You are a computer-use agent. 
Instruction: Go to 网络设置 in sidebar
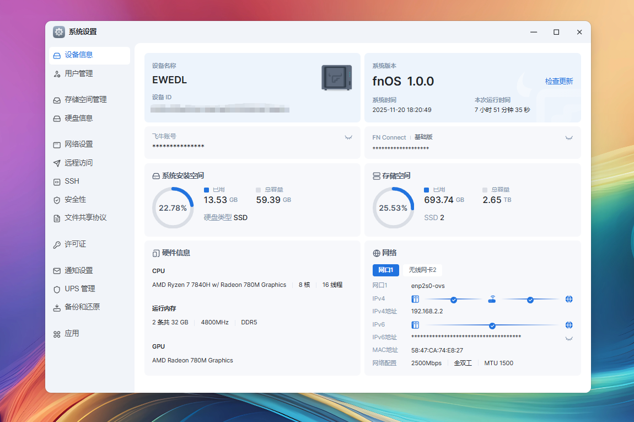pyautogui.click(x=78, y=144)
